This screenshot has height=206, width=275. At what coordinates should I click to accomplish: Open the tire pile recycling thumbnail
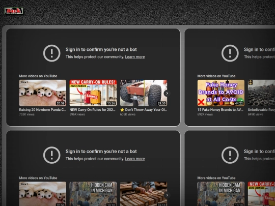coord(261,93)
